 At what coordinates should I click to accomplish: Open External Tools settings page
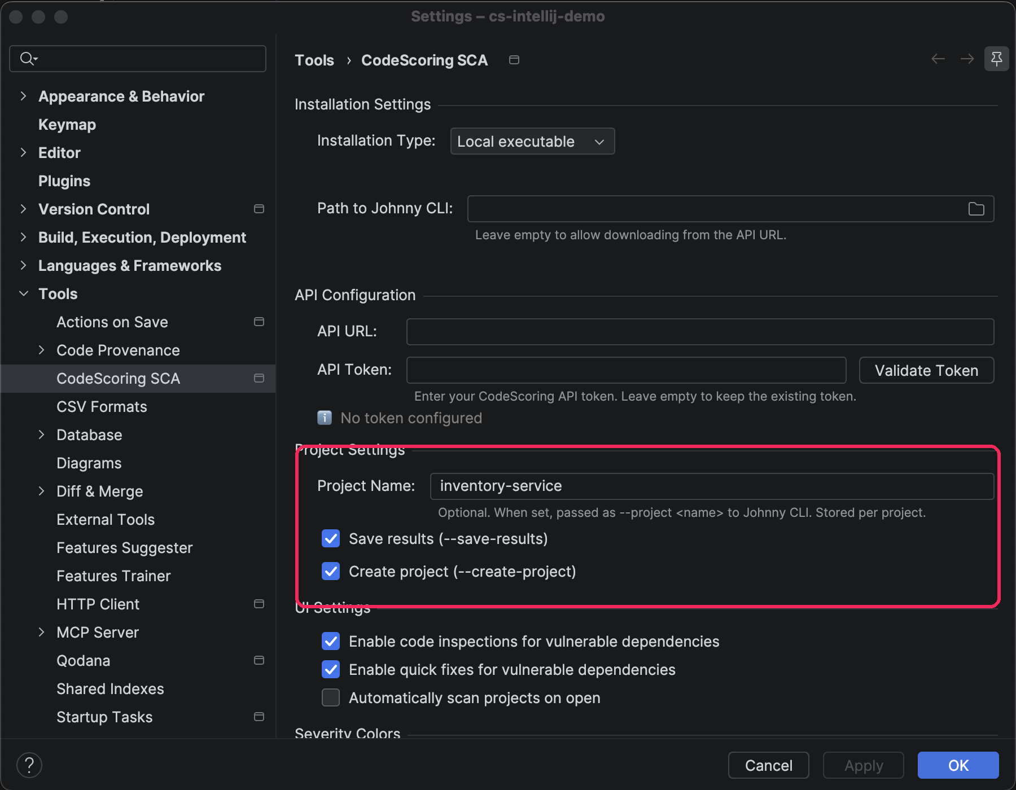(x=106, y=519)
